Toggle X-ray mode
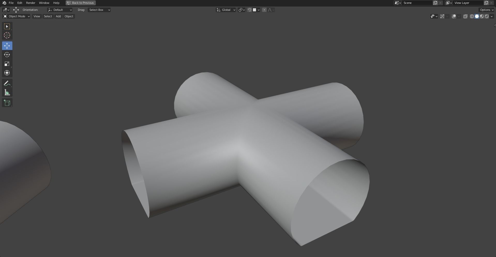This screenshot has height=257, width=496. pos(465,16)
